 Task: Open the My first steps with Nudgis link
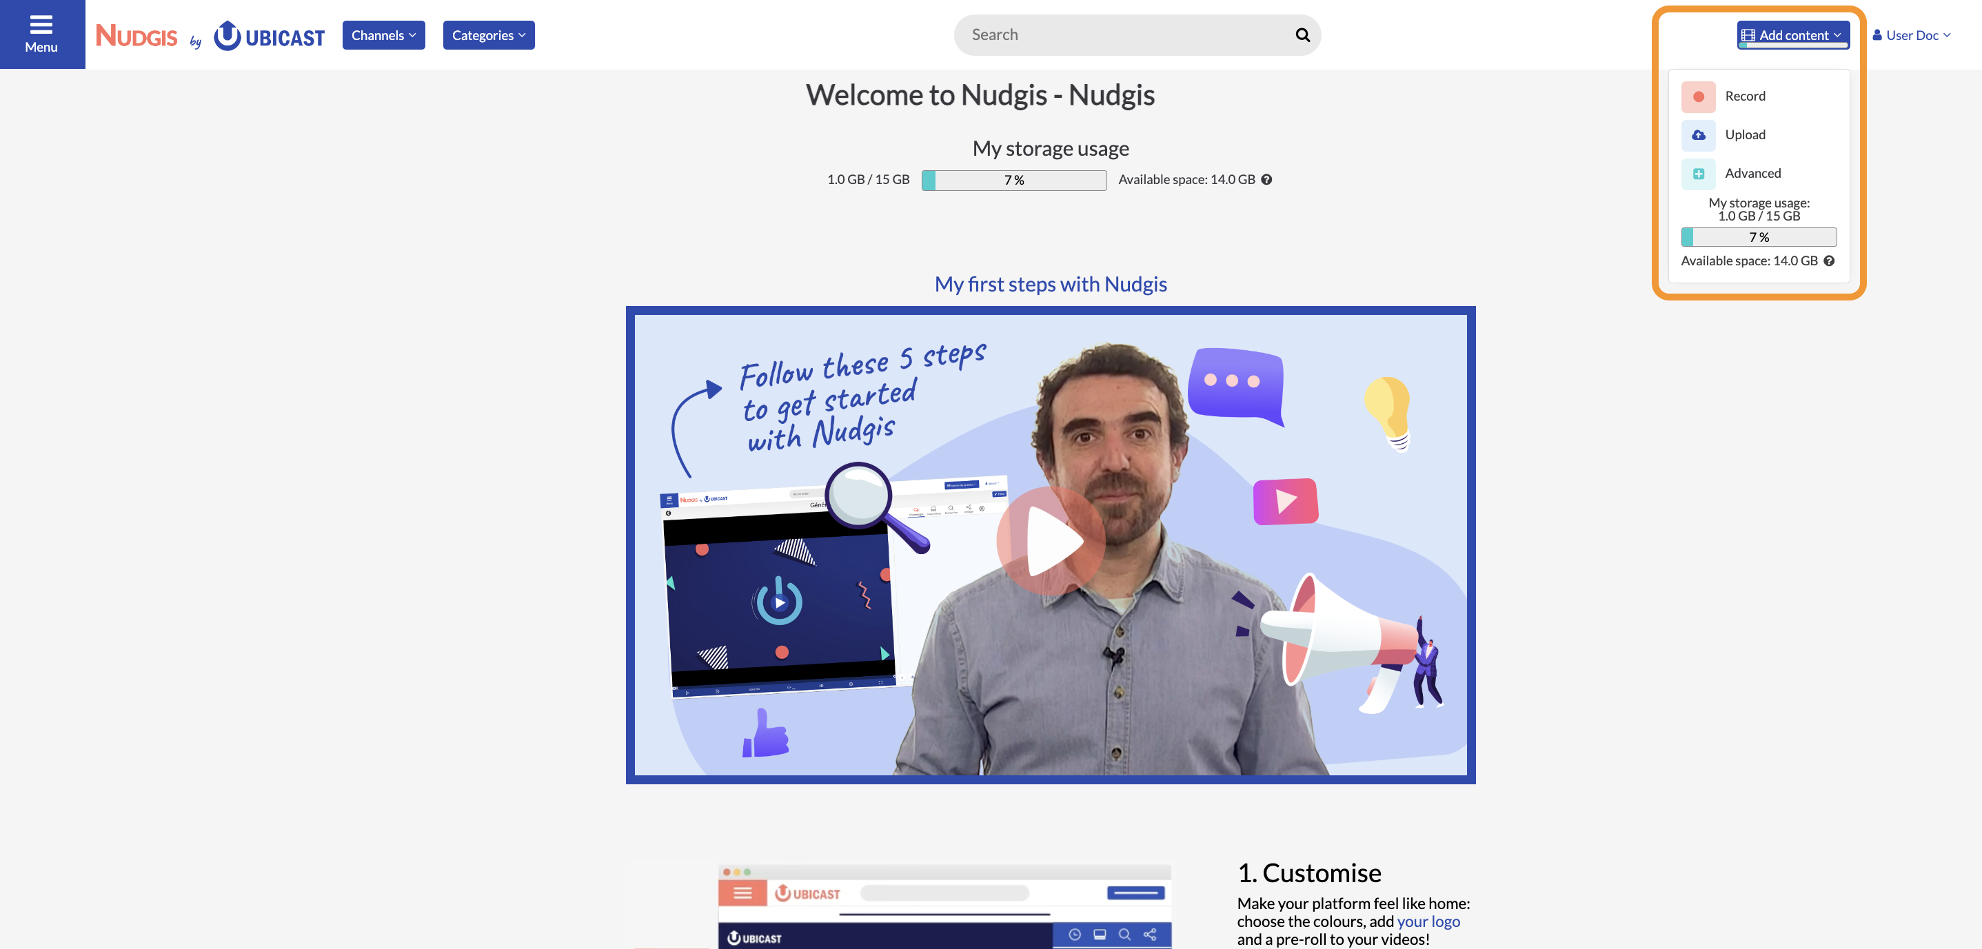click(x=1050, y=284)
